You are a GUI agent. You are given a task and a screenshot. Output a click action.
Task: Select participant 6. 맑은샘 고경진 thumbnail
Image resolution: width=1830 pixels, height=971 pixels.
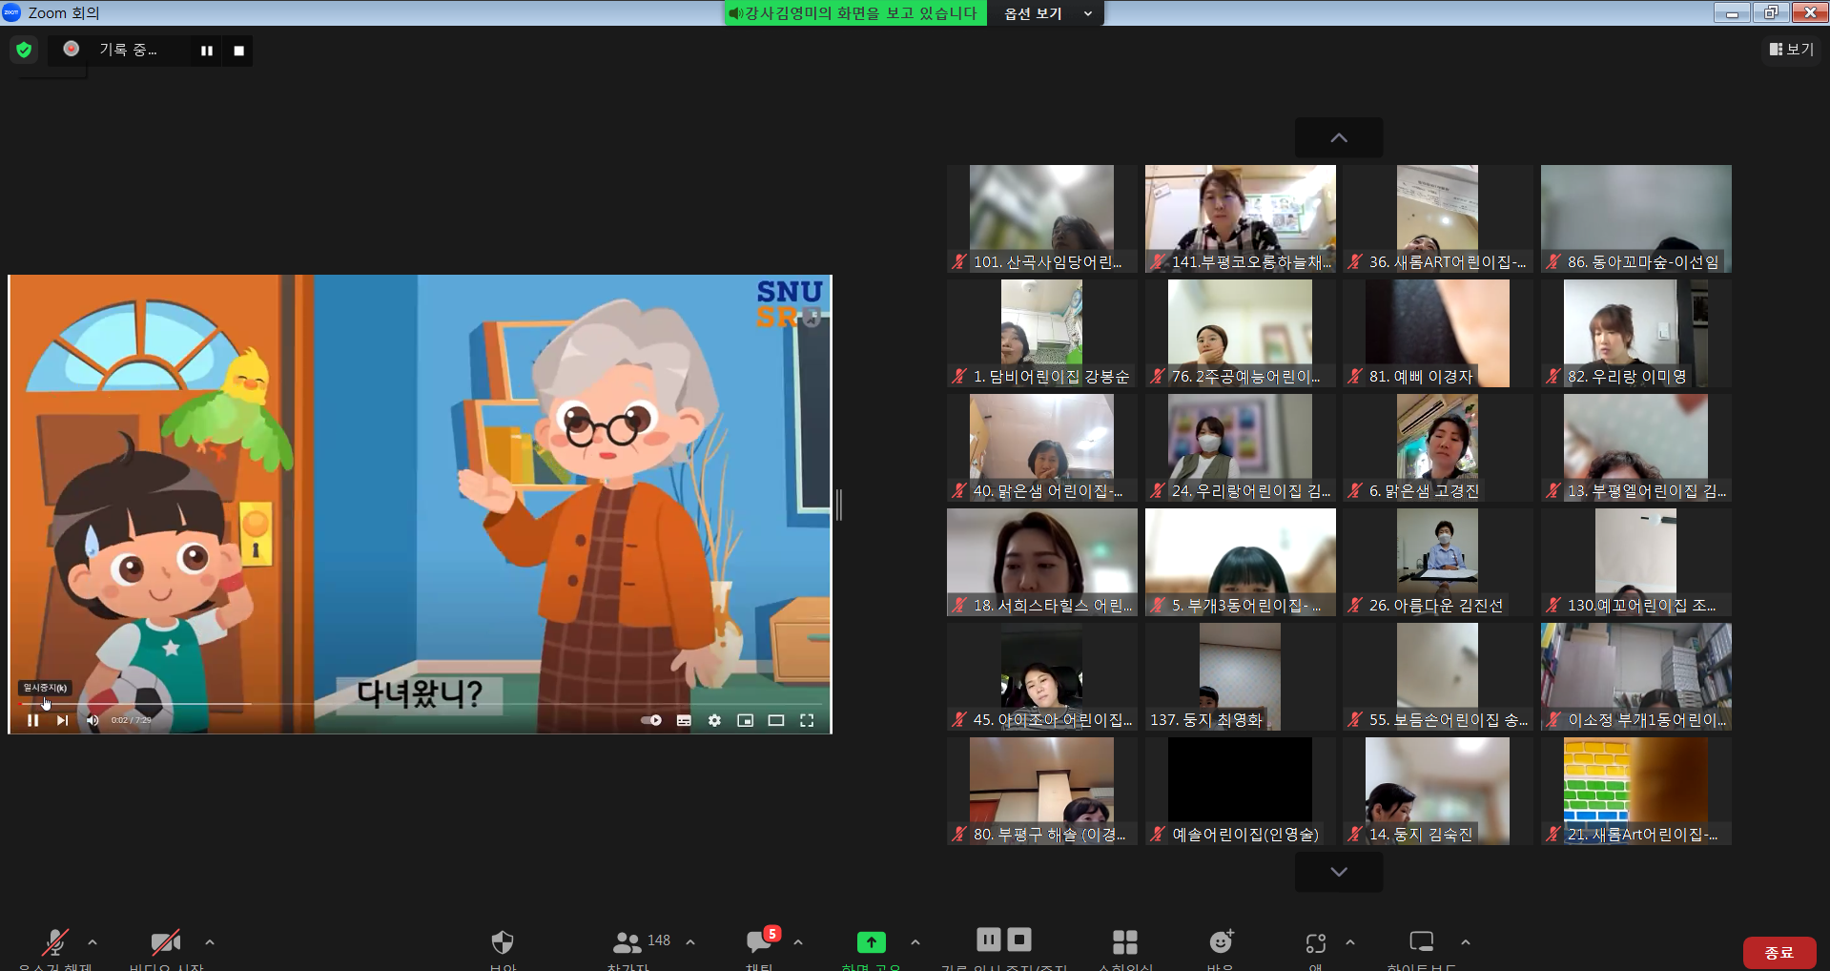coord(1437,447)
